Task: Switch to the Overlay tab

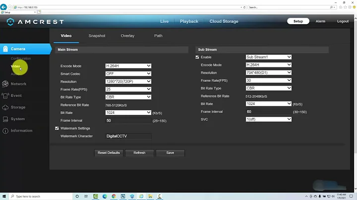Action: [x=127, y=36]
